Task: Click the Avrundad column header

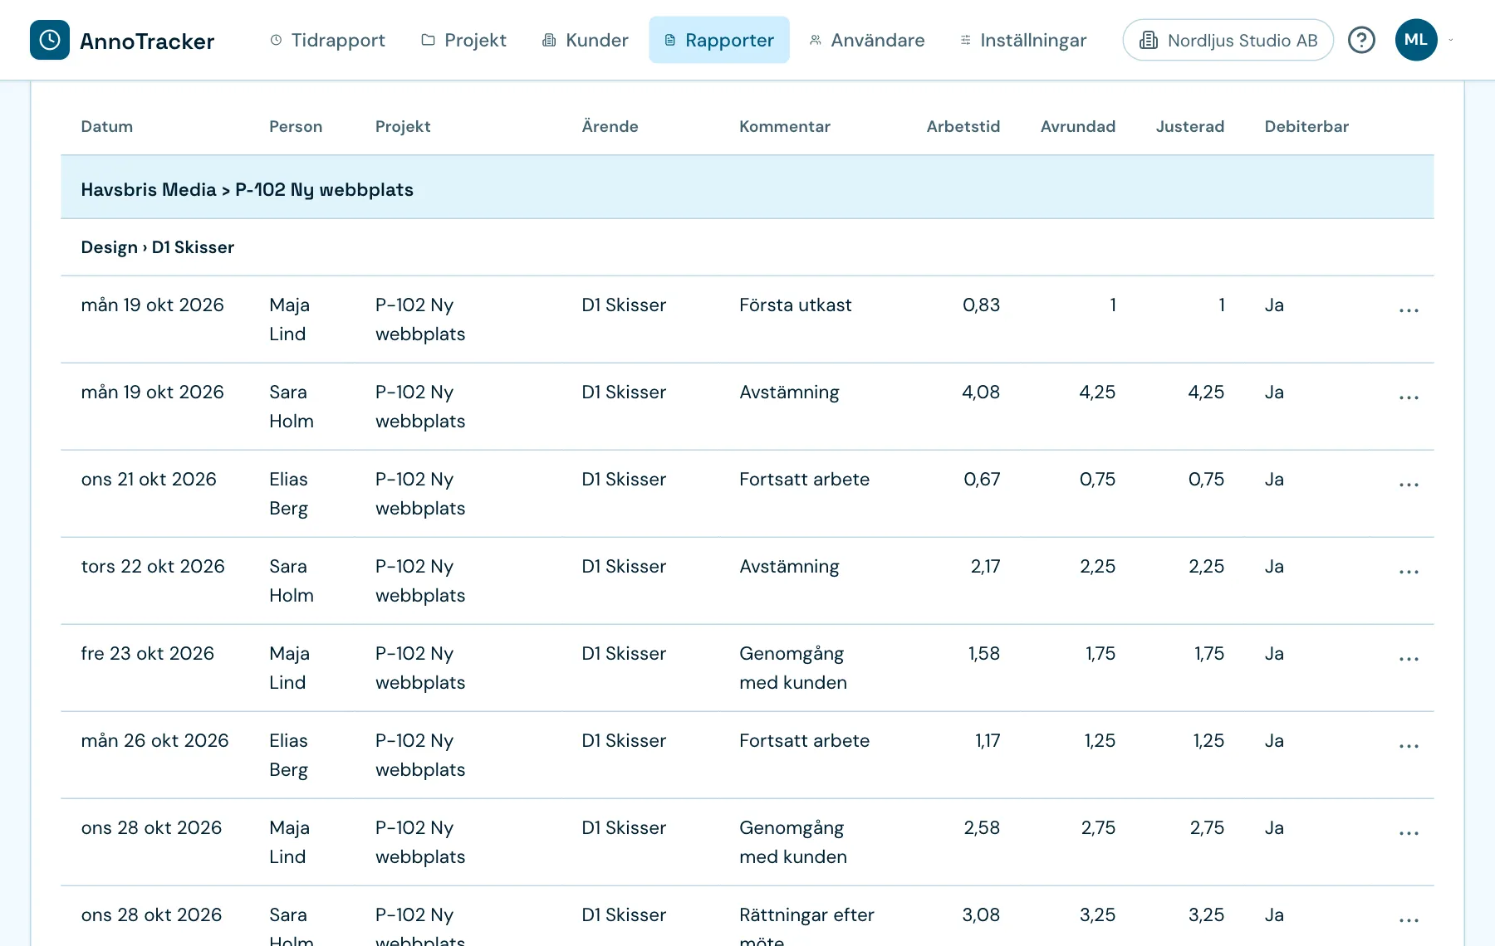Action: pyautogui.click(x=1077, y=126)
